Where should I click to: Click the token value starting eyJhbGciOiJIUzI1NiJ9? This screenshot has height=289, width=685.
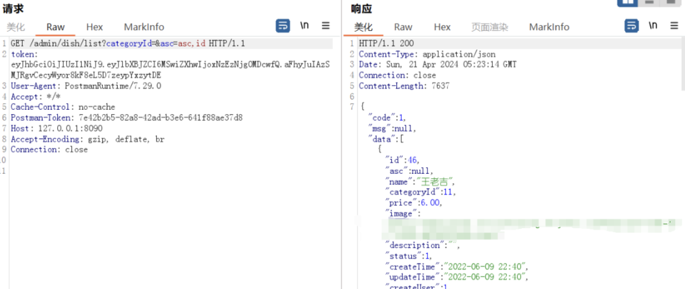[170, 70]
